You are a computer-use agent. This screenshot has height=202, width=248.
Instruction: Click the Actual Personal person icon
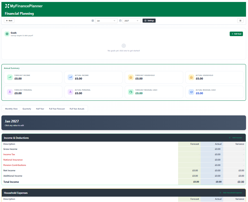click(x=70, y=92)
